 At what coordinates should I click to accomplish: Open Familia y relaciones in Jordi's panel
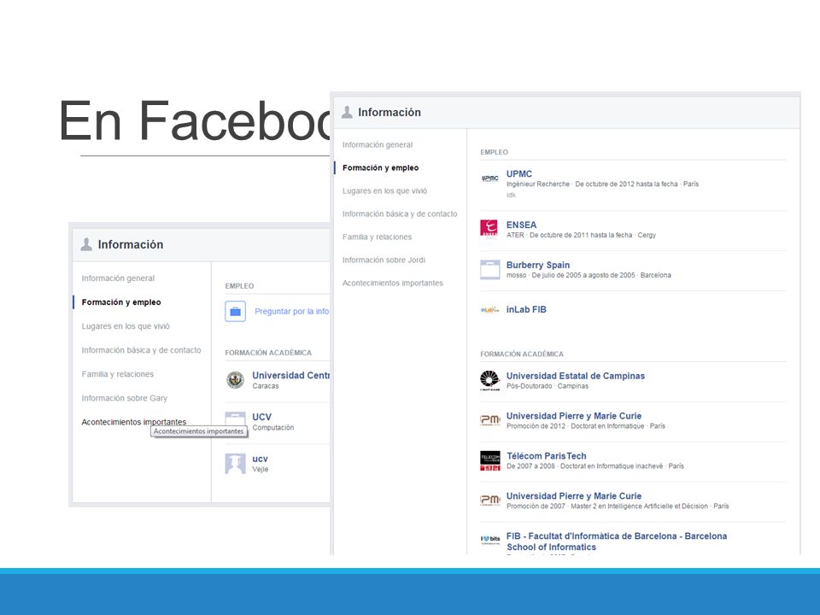[377, 237]
